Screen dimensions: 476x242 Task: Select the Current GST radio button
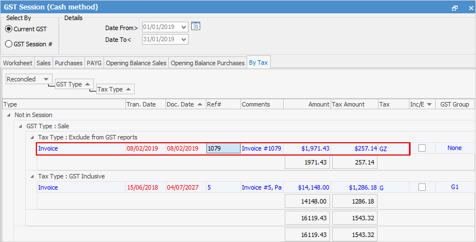(9, 29)
